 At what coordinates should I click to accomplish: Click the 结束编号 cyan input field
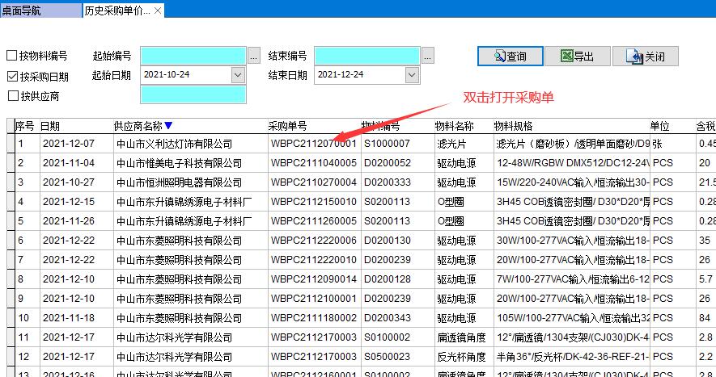(x=366, y=56)
